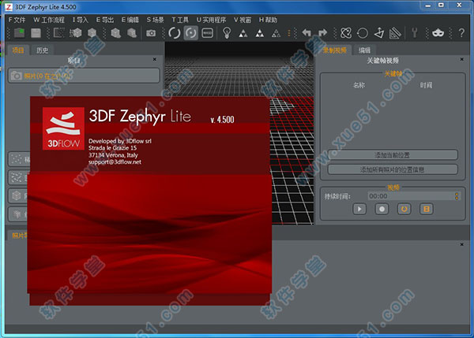Close the 关键帧视频 panel with its X
The height and width of the screenshot is (338, 474).
click(461, 59)
